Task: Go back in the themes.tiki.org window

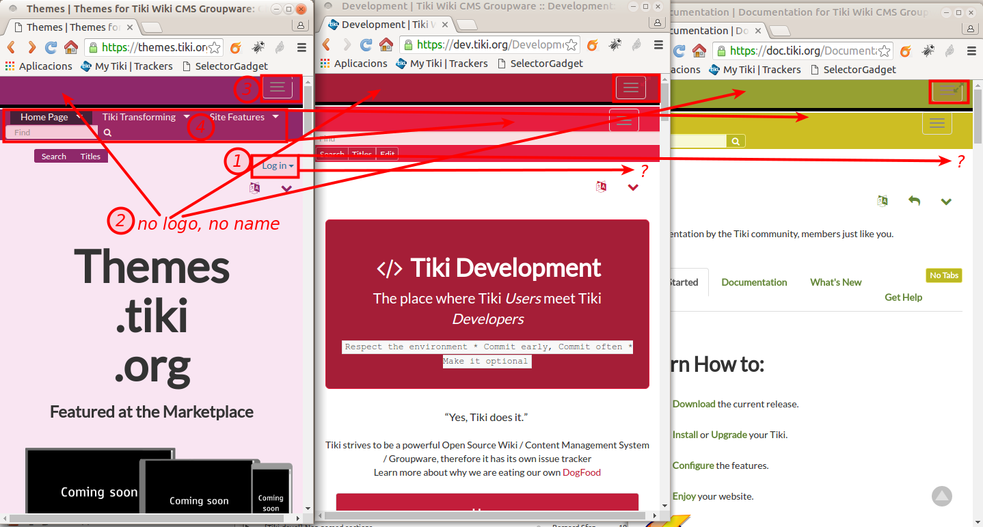Action: tap(12, 47)
